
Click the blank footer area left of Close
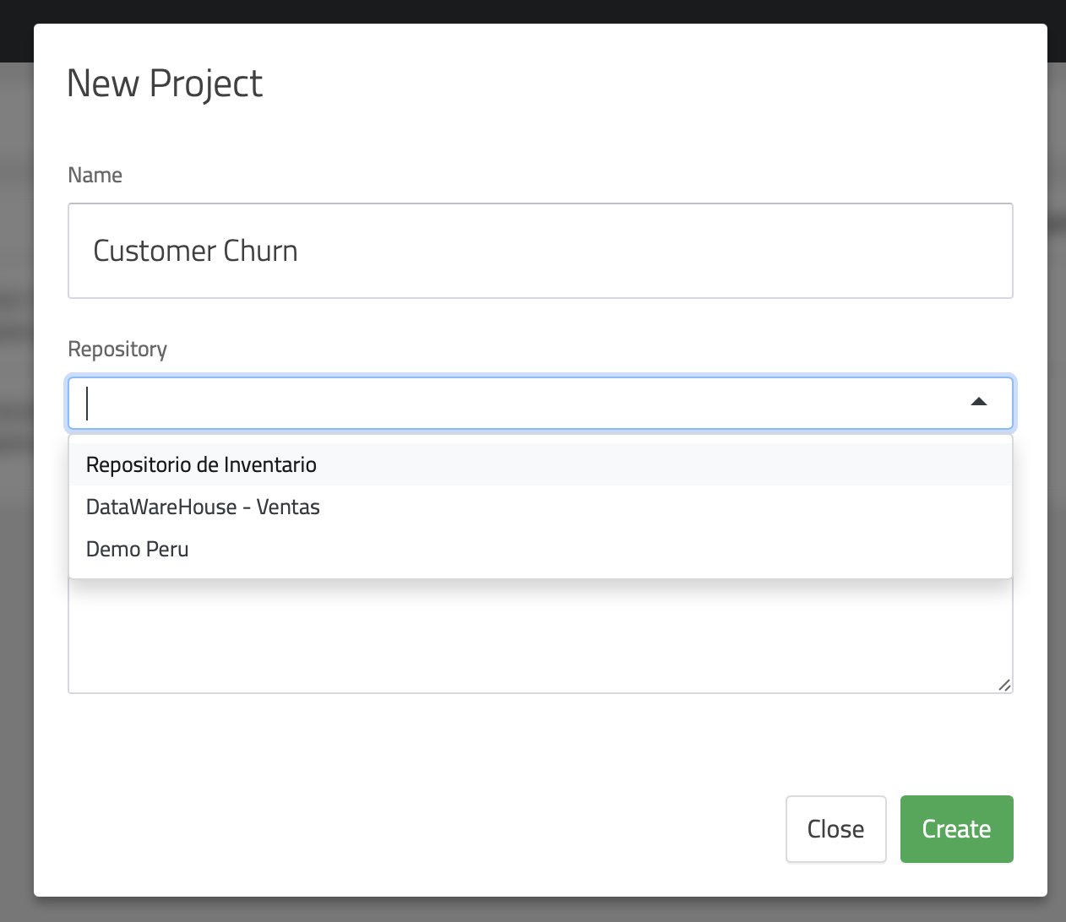pyautogui.click(x=405, y=829)
